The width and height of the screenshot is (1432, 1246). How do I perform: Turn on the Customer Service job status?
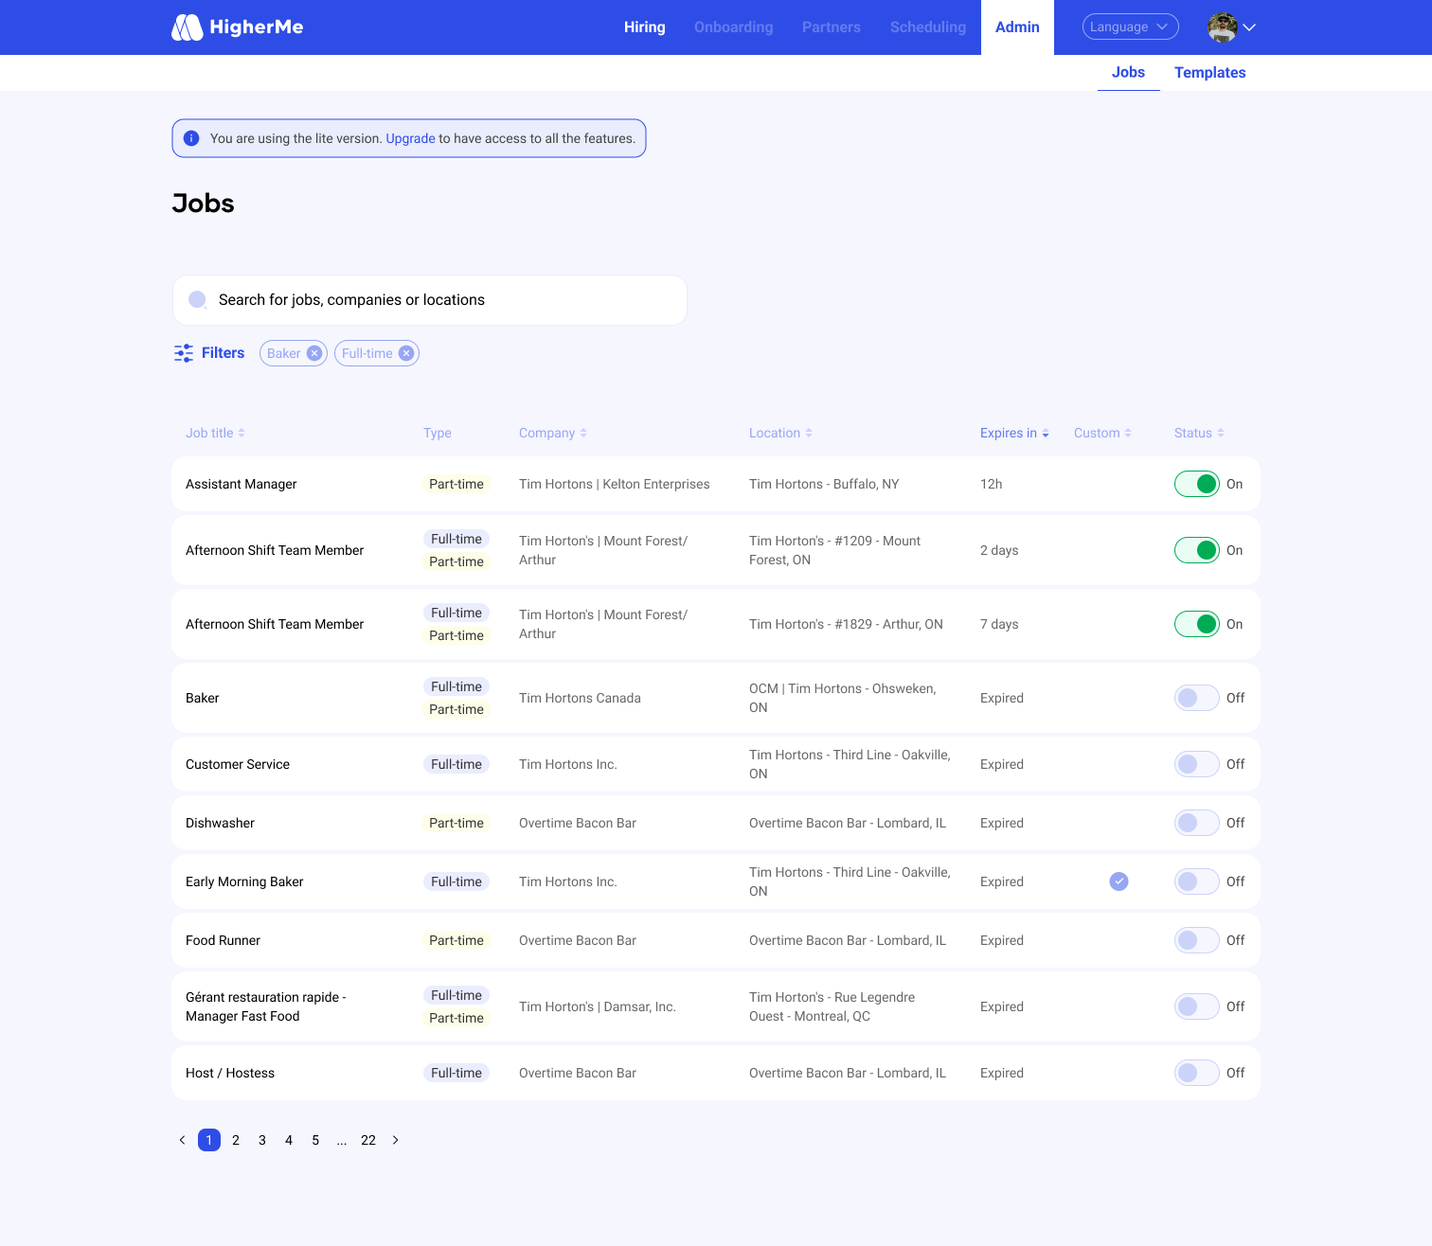tap(1197, 764)
